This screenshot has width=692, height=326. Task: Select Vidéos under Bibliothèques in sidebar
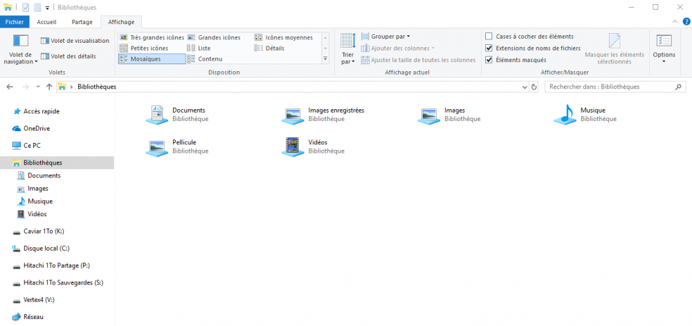[37, 213]
